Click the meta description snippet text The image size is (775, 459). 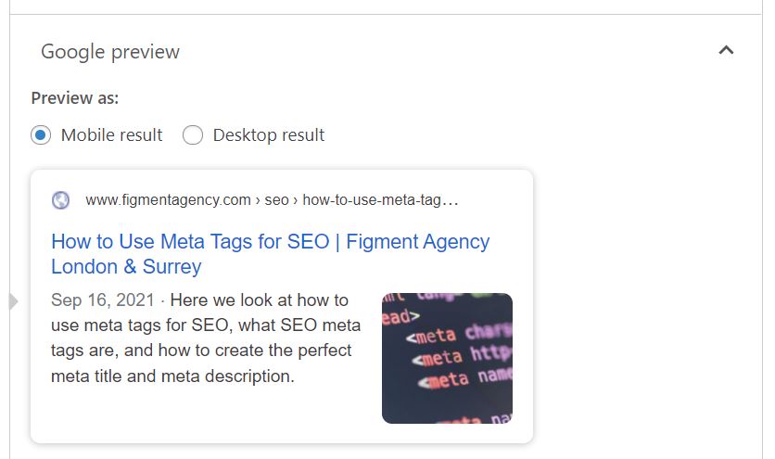point(206,338)
